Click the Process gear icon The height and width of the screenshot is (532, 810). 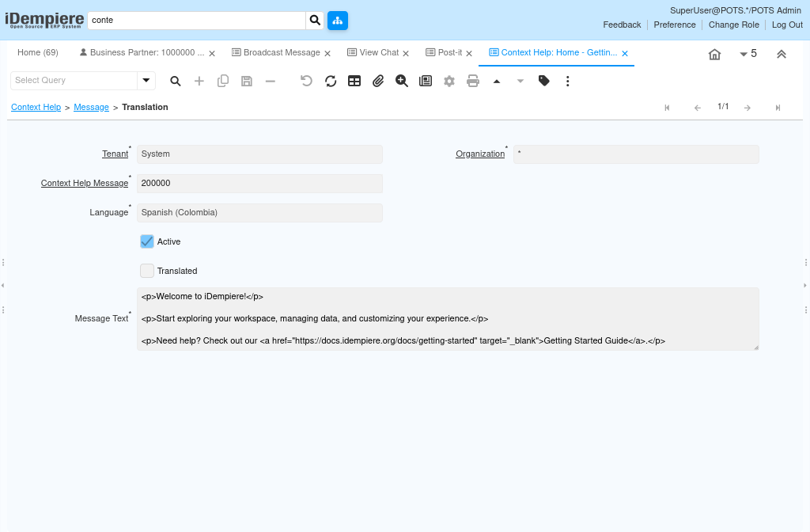449,82
